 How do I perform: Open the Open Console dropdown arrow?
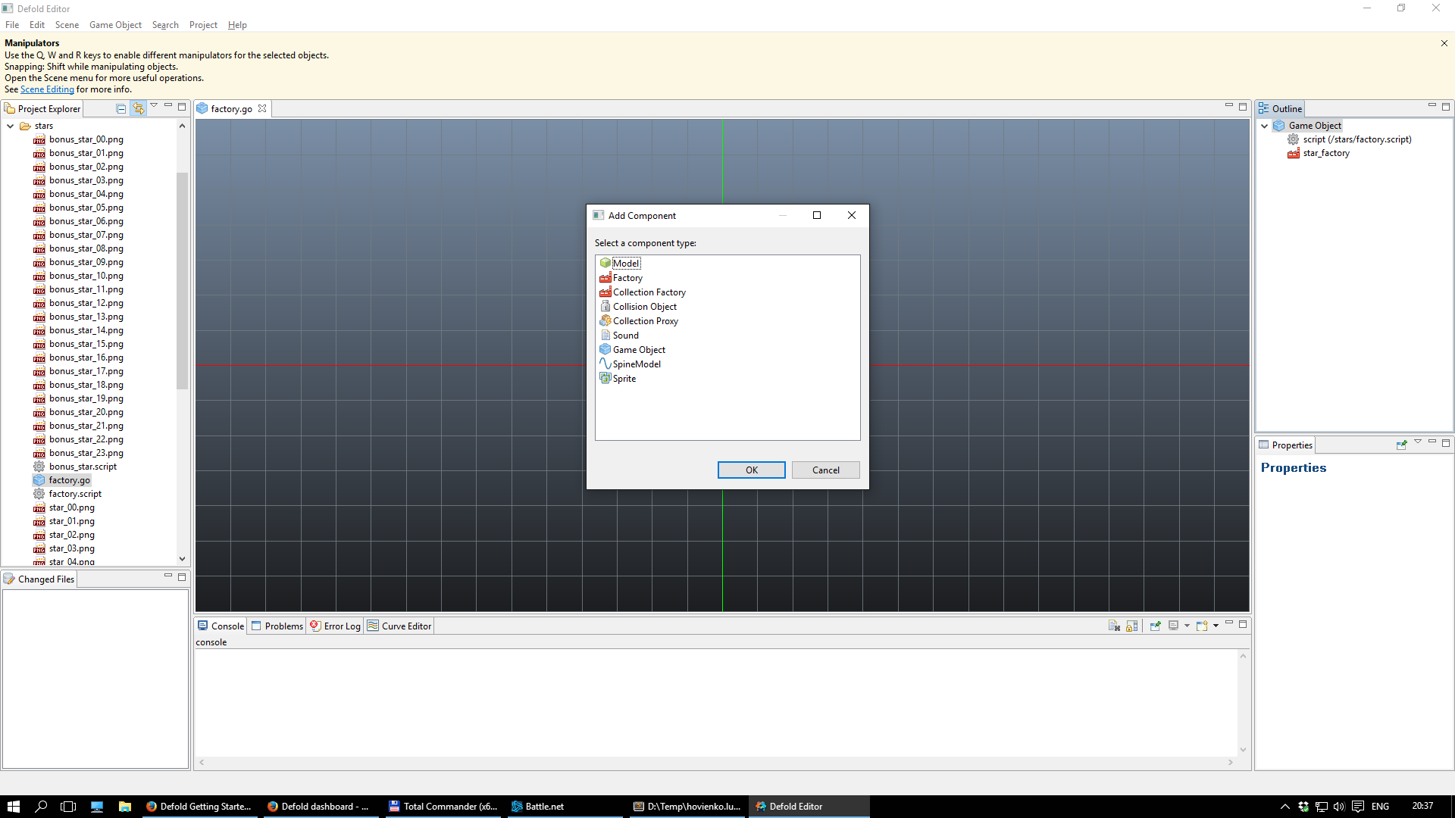[x=1216, y=626]
